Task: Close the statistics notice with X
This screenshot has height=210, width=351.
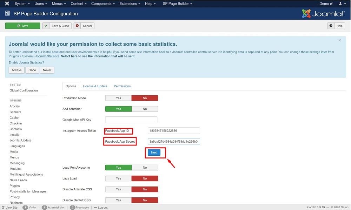Action: point(339,40)
